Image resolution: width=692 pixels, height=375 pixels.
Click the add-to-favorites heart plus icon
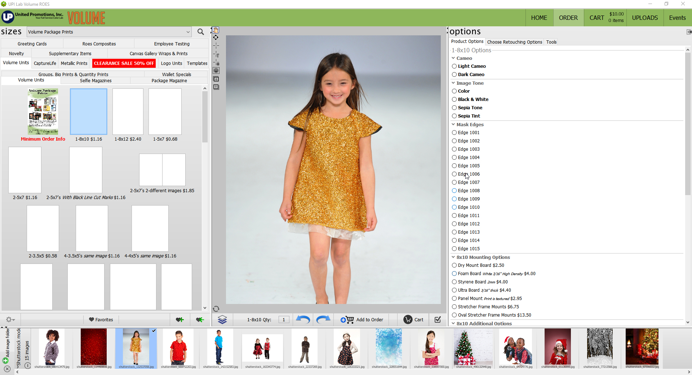click(179, 319)
